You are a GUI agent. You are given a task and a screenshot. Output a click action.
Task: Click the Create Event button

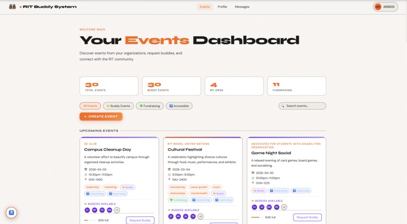[x=101, y=116]
